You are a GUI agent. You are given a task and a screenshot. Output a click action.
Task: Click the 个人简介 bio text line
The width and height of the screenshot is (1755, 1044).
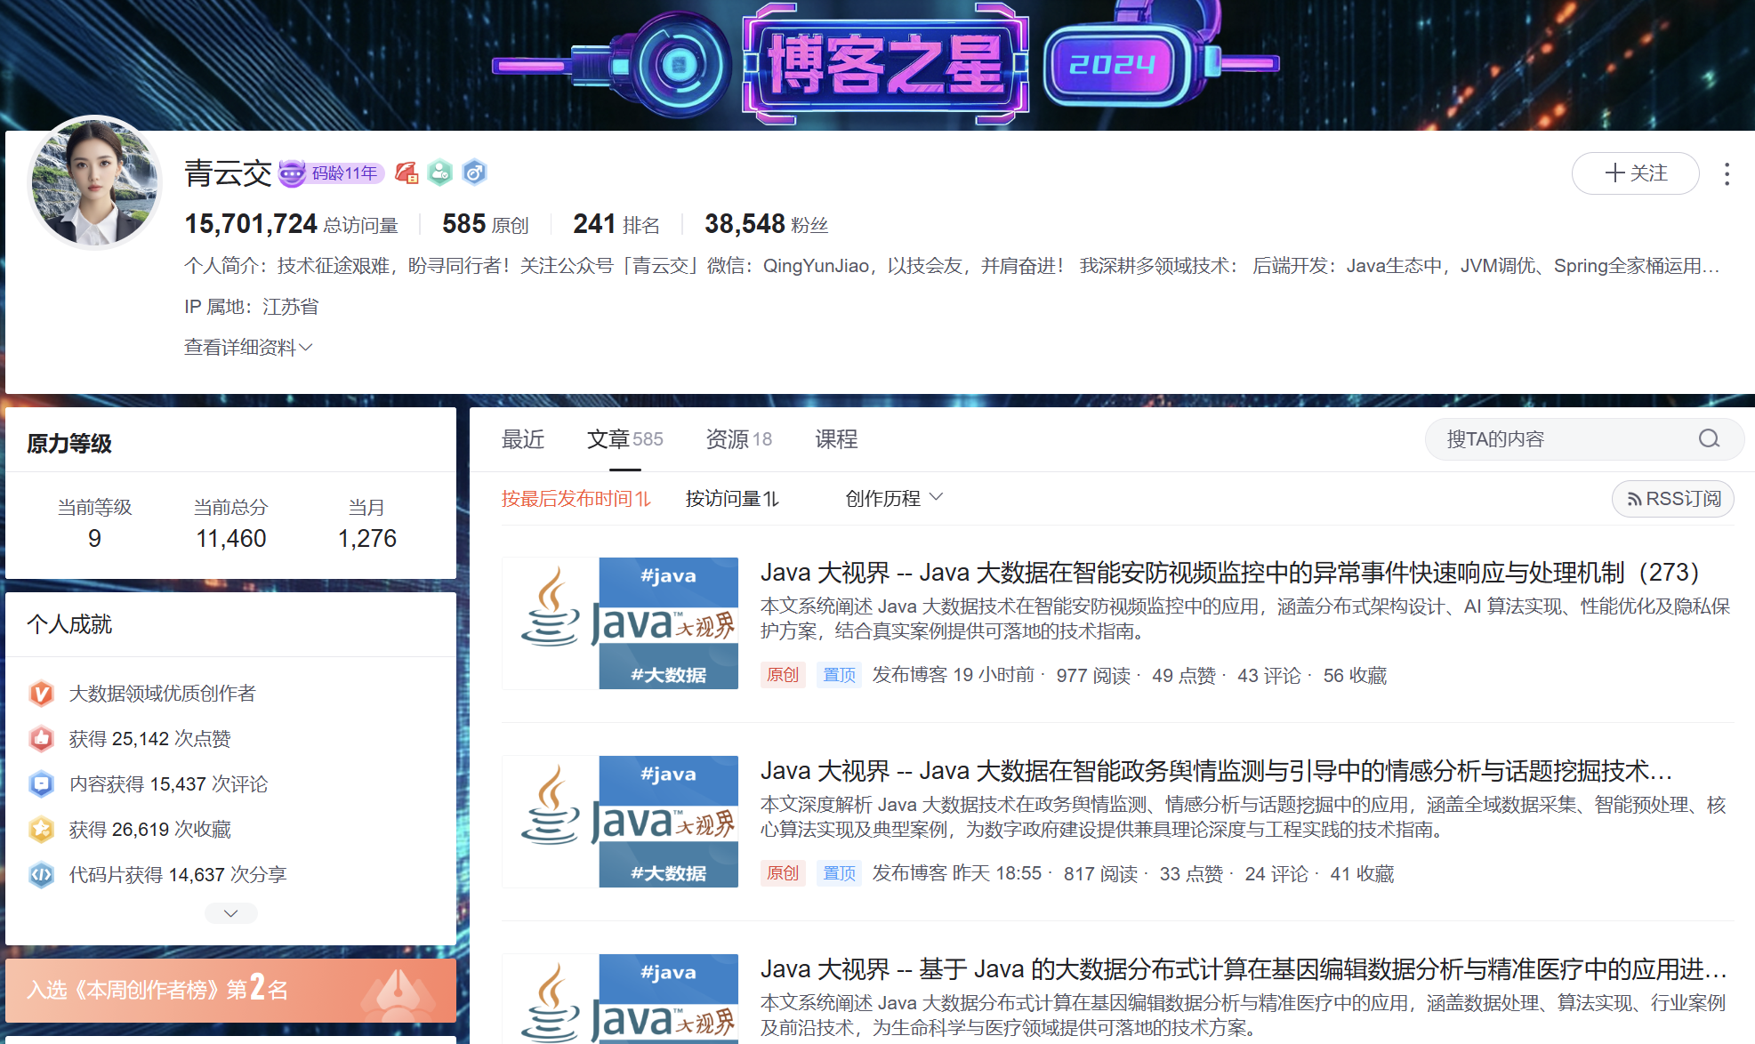pyautogui.click(x=952, y=266)
